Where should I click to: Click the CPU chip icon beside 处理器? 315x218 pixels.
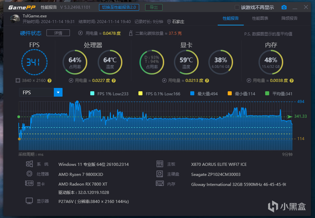tap(29, 174)
